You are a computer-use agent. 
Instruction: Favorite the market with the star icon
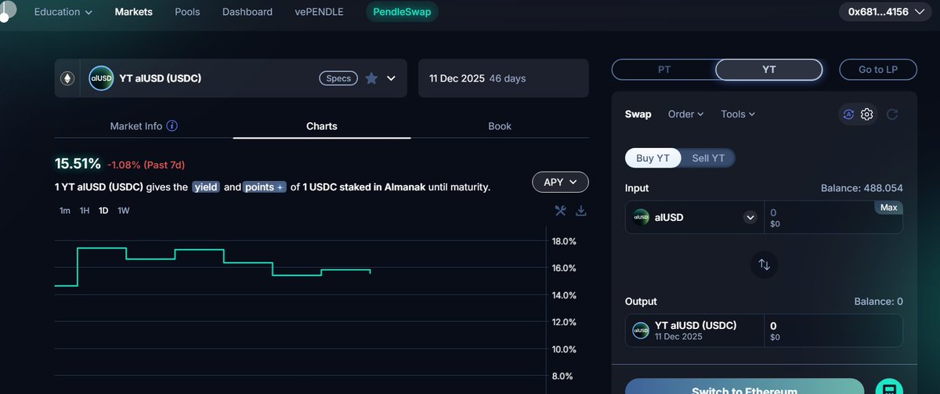tap(371, 78)
